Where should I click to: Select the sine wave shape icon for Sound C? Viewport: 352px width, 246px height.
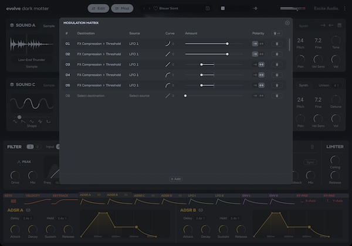click(15, 121)
